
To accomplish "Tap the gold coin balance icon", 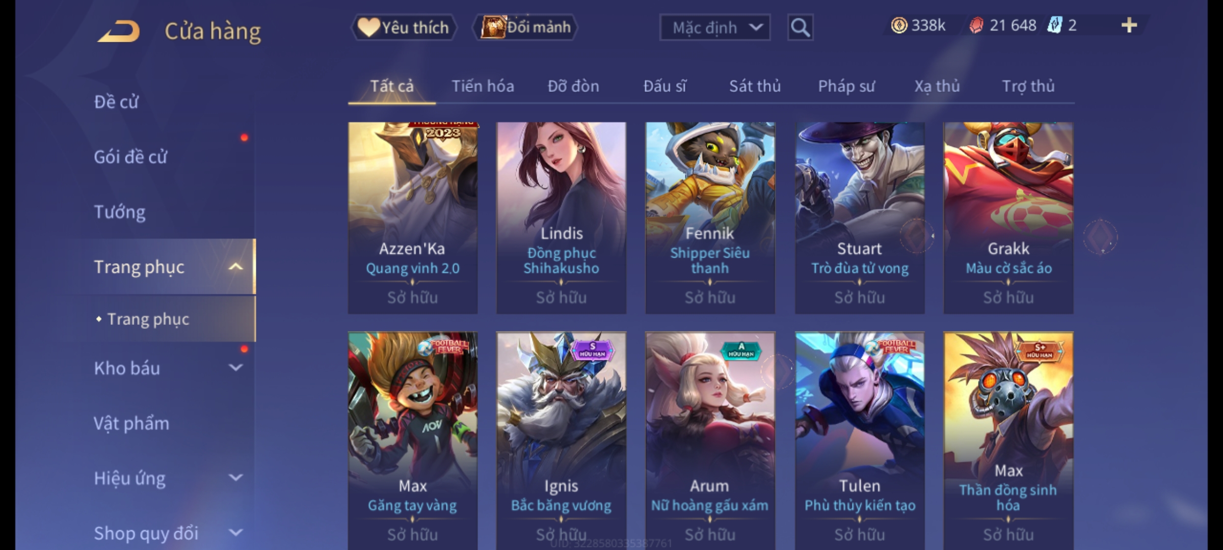I will [x=899, y=25].
